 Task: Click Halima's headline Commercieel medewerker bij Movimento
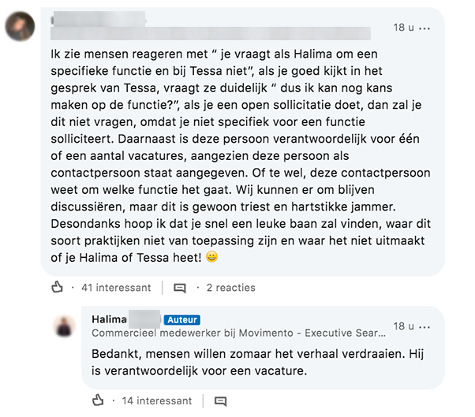238,334
